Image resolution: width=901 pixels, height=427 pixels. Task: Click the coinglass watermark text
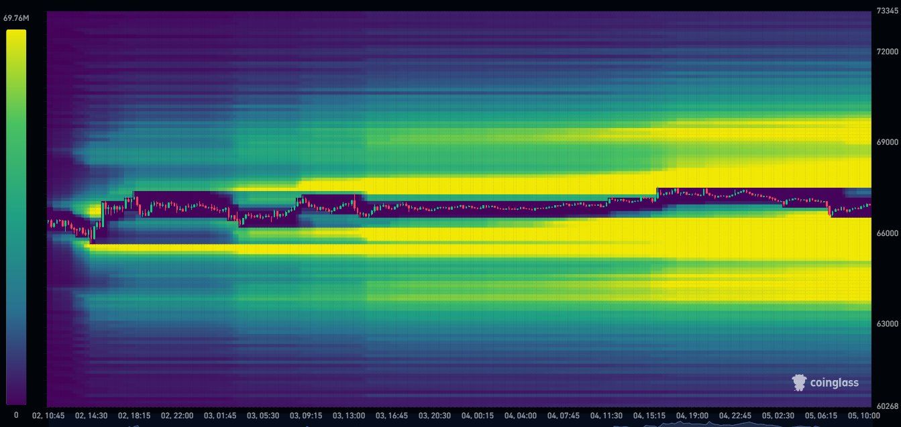point(835,383)
